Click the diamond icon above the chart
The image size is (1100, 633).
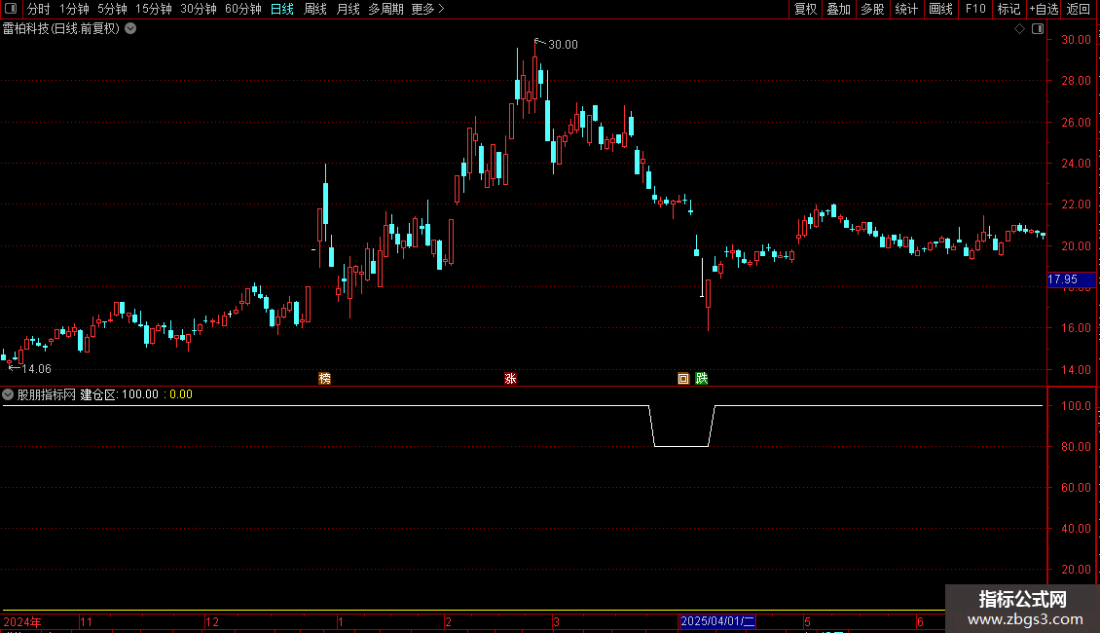pyautogui.click(x=1019, y=29)
